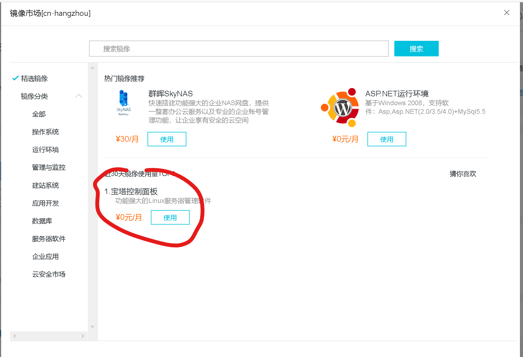Click the ASP.NET WordPress Ubuntu logo
This screenshot has width=523, height=357.
[340, 107]
